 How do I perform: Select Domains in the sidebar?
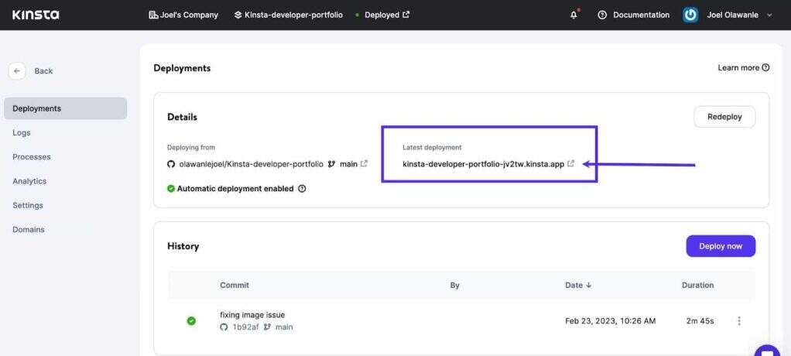(x=29, y=230)
